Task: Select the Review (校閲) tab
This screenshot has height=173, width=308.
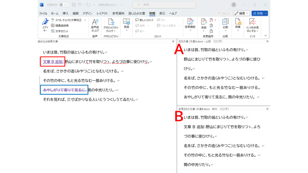Action: 152,13
